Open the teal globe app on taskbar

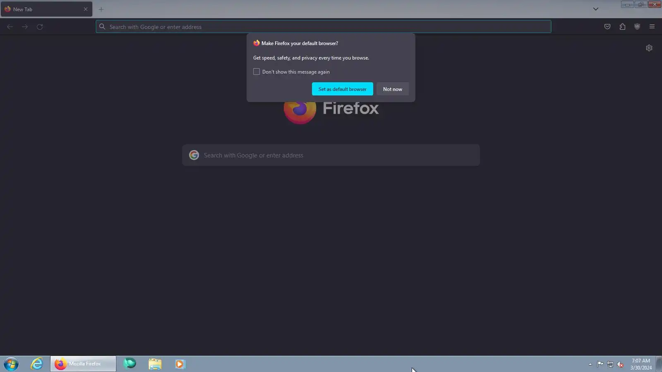point(130,364)
